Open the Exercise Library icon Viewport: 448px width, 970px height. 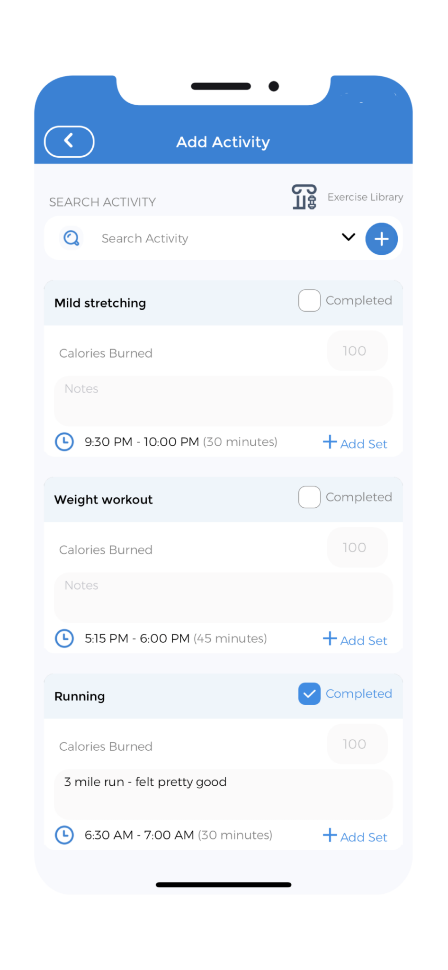(x=304, y=196)
